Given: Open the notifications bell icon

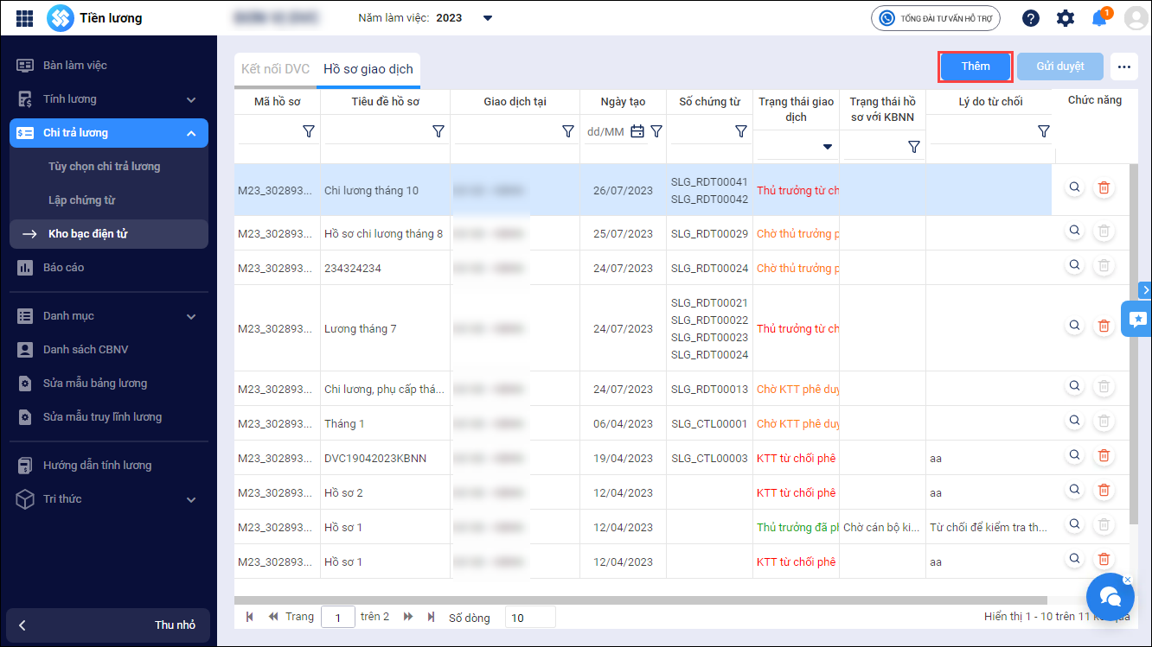Looking at the screenshot, I should click(1099, 18).
